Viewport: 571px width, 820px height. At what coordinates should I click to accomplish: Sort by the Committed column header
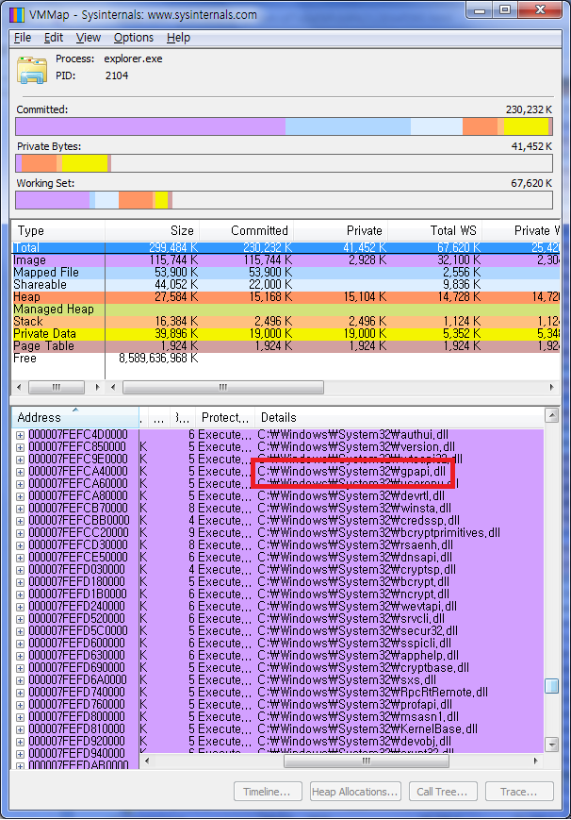tap(247, 230)
